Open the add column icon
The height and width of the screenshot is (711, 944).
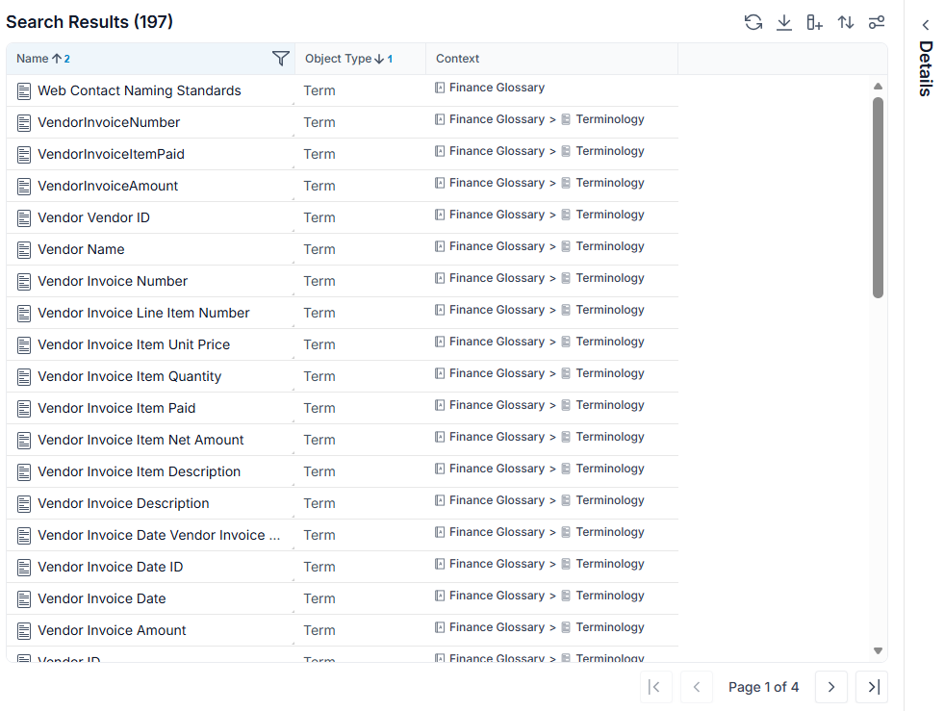pyautogui.click(x=814, y=22)
